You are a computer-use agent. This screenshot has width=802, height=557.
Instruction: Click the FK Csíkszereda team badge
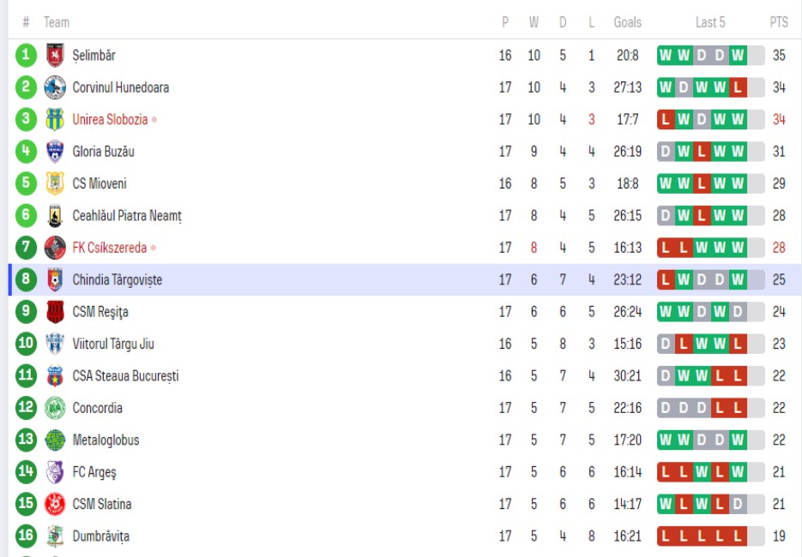point(55,248)
